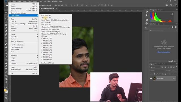Select the Path Selection tool
181x102 pixels.
[x=6, y=76]
